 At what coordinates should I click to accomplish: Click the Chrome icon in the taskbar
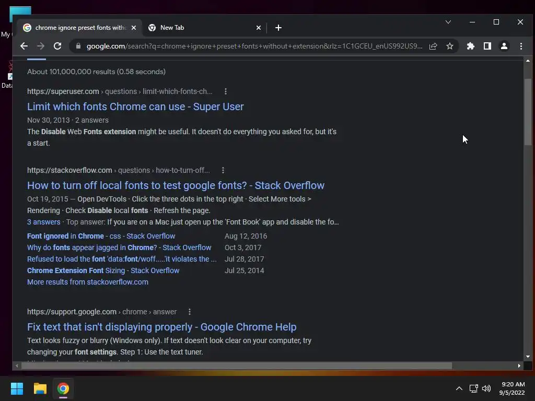63,388
